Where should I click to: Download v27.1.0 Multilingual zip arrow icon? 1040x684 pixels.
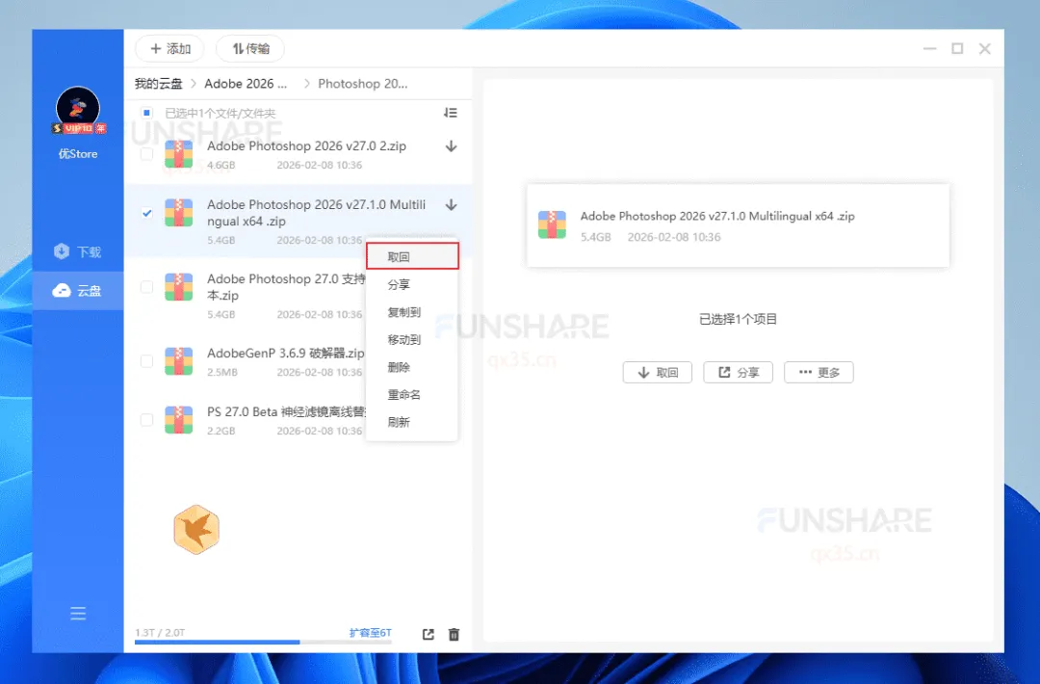[451, 204]
